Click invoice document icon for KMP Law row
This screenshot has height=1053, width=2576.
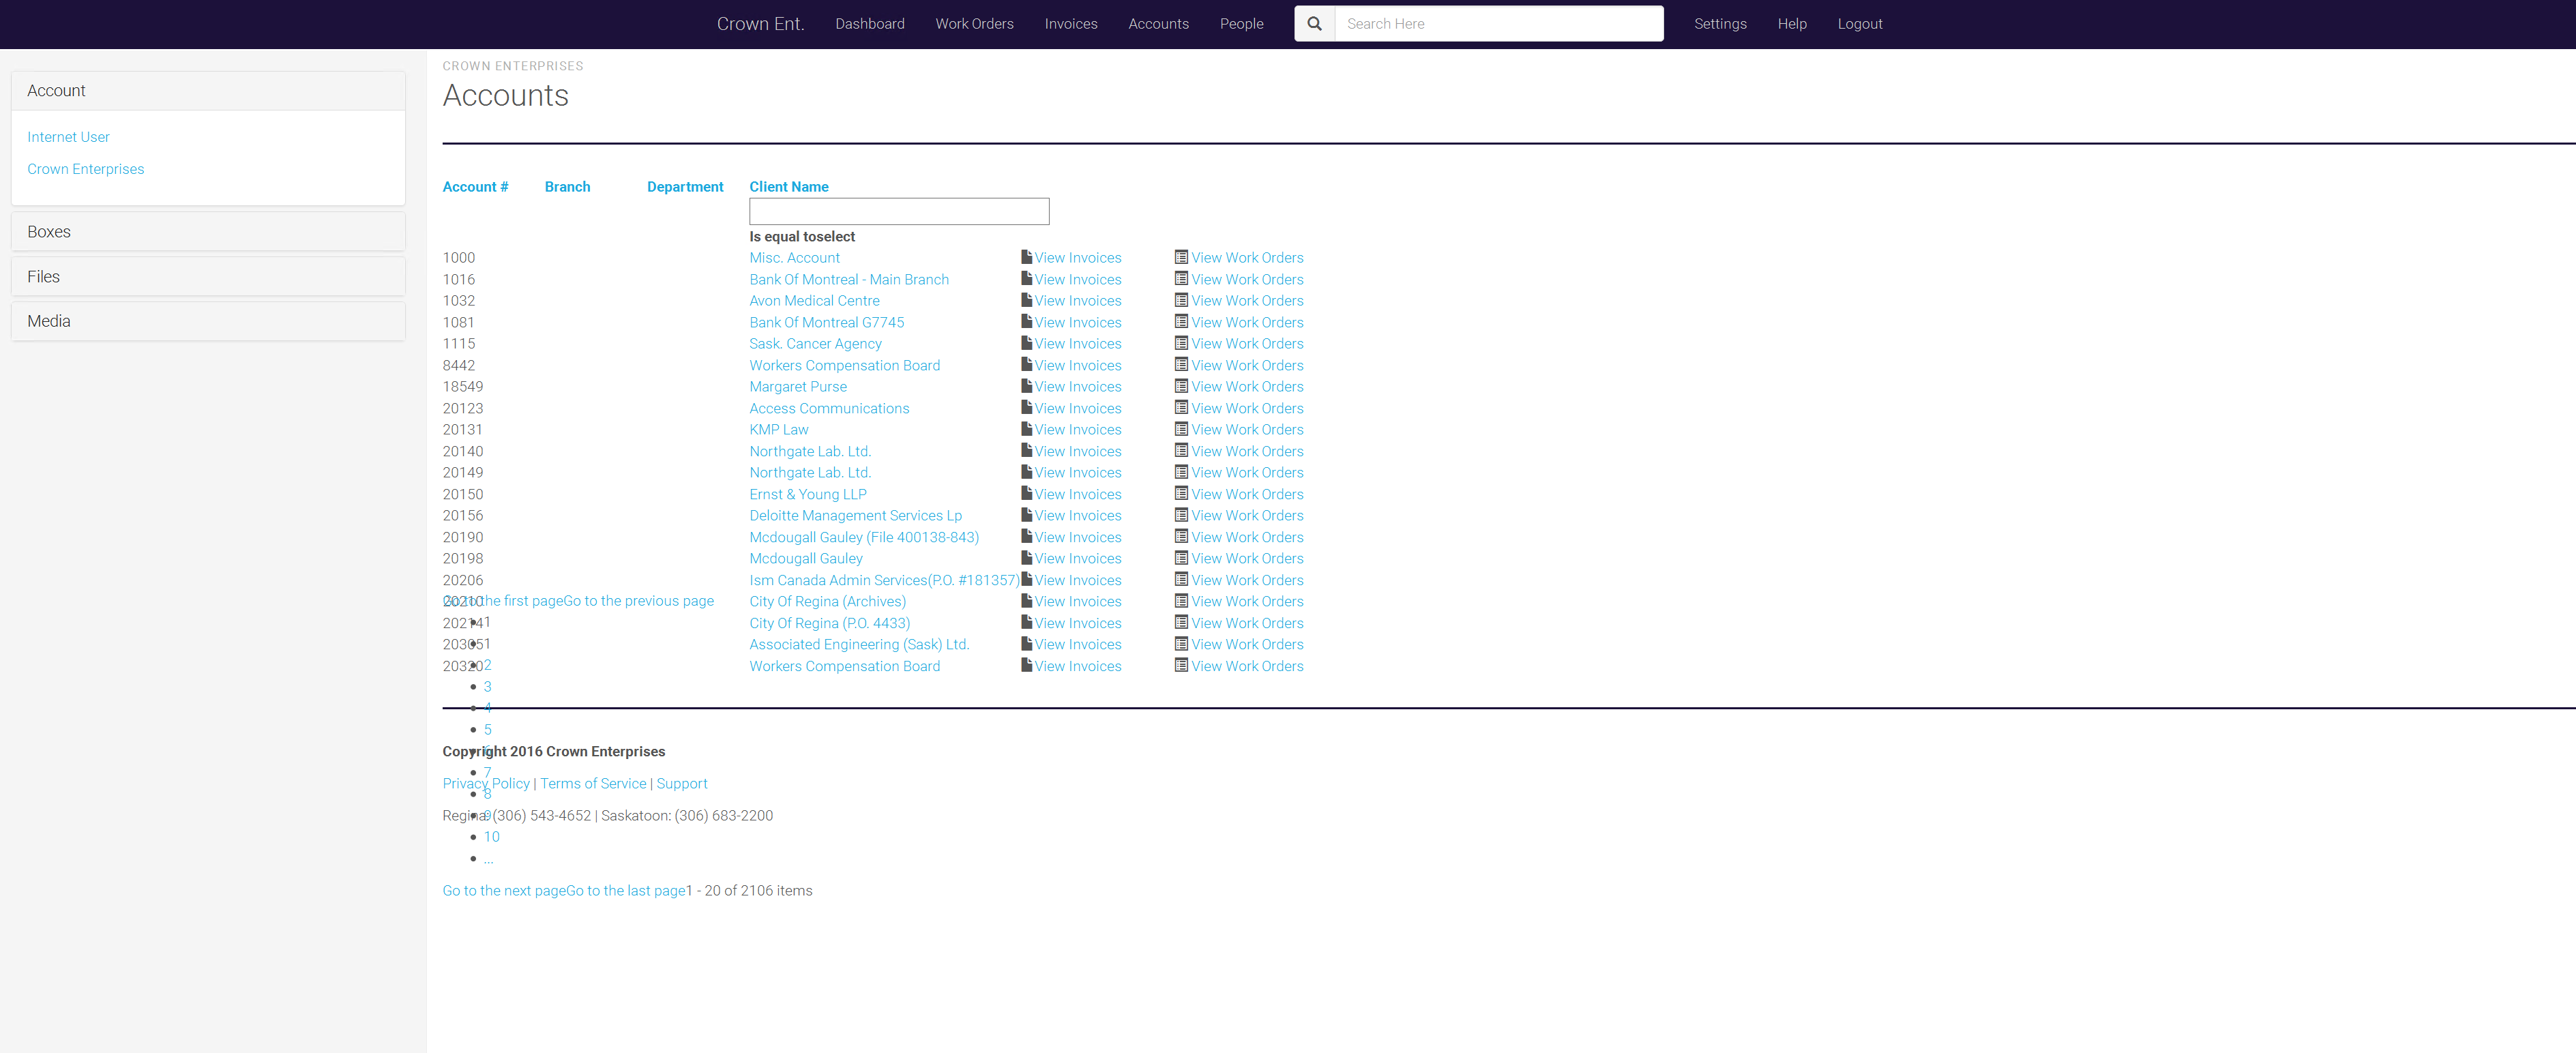pyautogui.click(x=1026, y=429)
